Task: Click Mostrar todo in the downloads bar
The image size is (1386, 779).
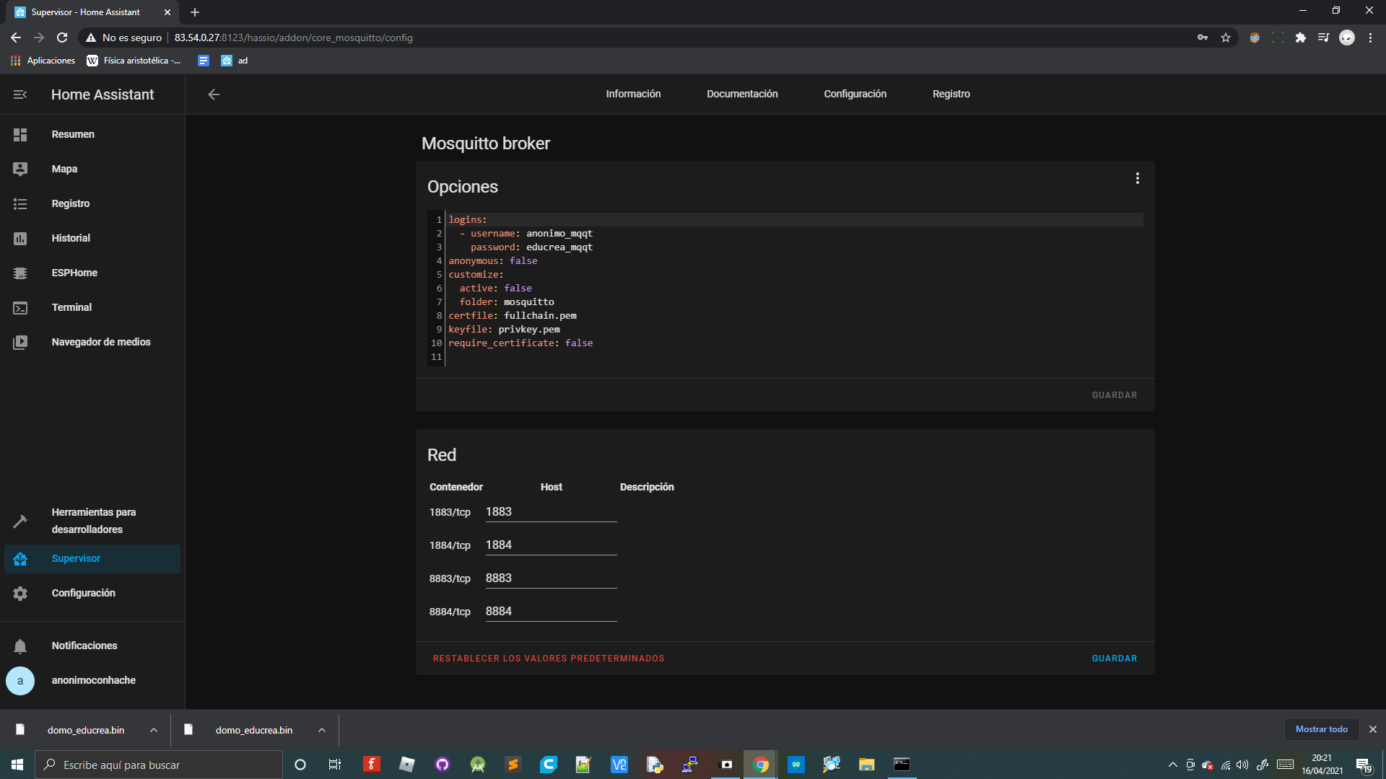Action: tap(1321, 729)
